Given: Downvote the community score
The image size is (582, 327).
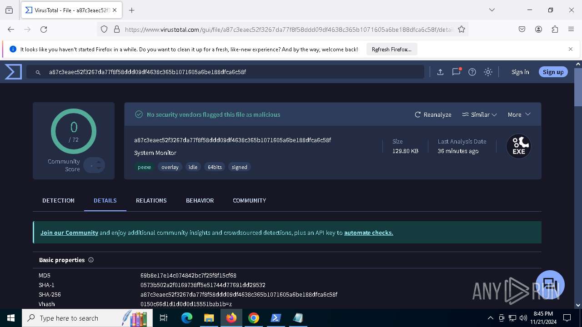Looking at the screenshot, I should 99,168.
